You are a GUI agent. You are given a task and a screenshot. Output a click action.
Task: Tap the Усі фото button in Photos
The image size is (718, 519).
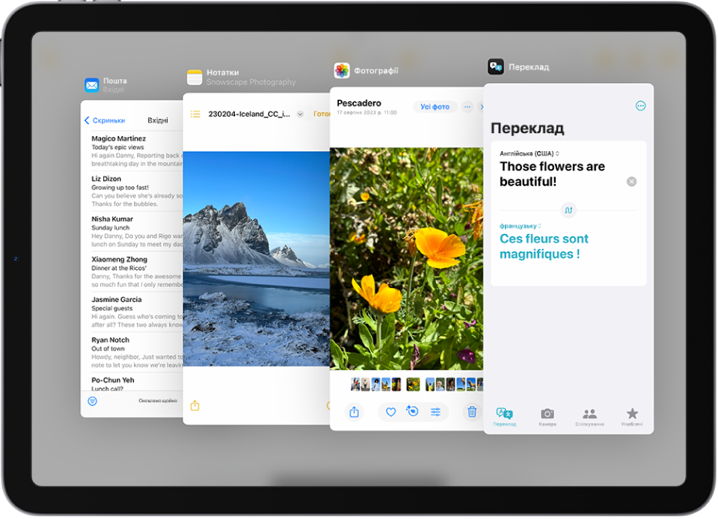435,107
